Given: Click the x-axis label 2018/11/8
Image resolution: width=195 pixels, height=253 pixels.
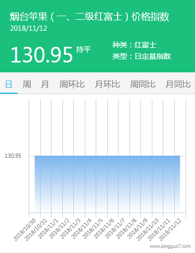Looking at the screenshot, I should 126,229.
